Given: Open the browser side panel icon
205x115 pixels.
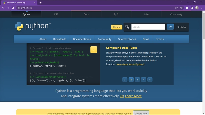Looking at the screenshot, I should 192,8.
